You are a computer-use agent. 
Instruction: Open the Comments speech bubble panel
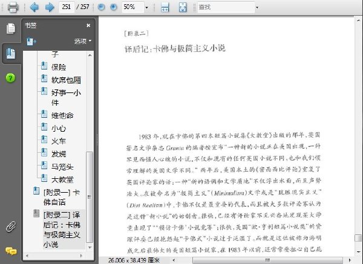click(11, 251)
